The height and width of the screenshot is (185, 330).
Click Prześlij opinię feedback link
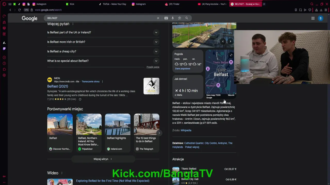tap(153, 67)
